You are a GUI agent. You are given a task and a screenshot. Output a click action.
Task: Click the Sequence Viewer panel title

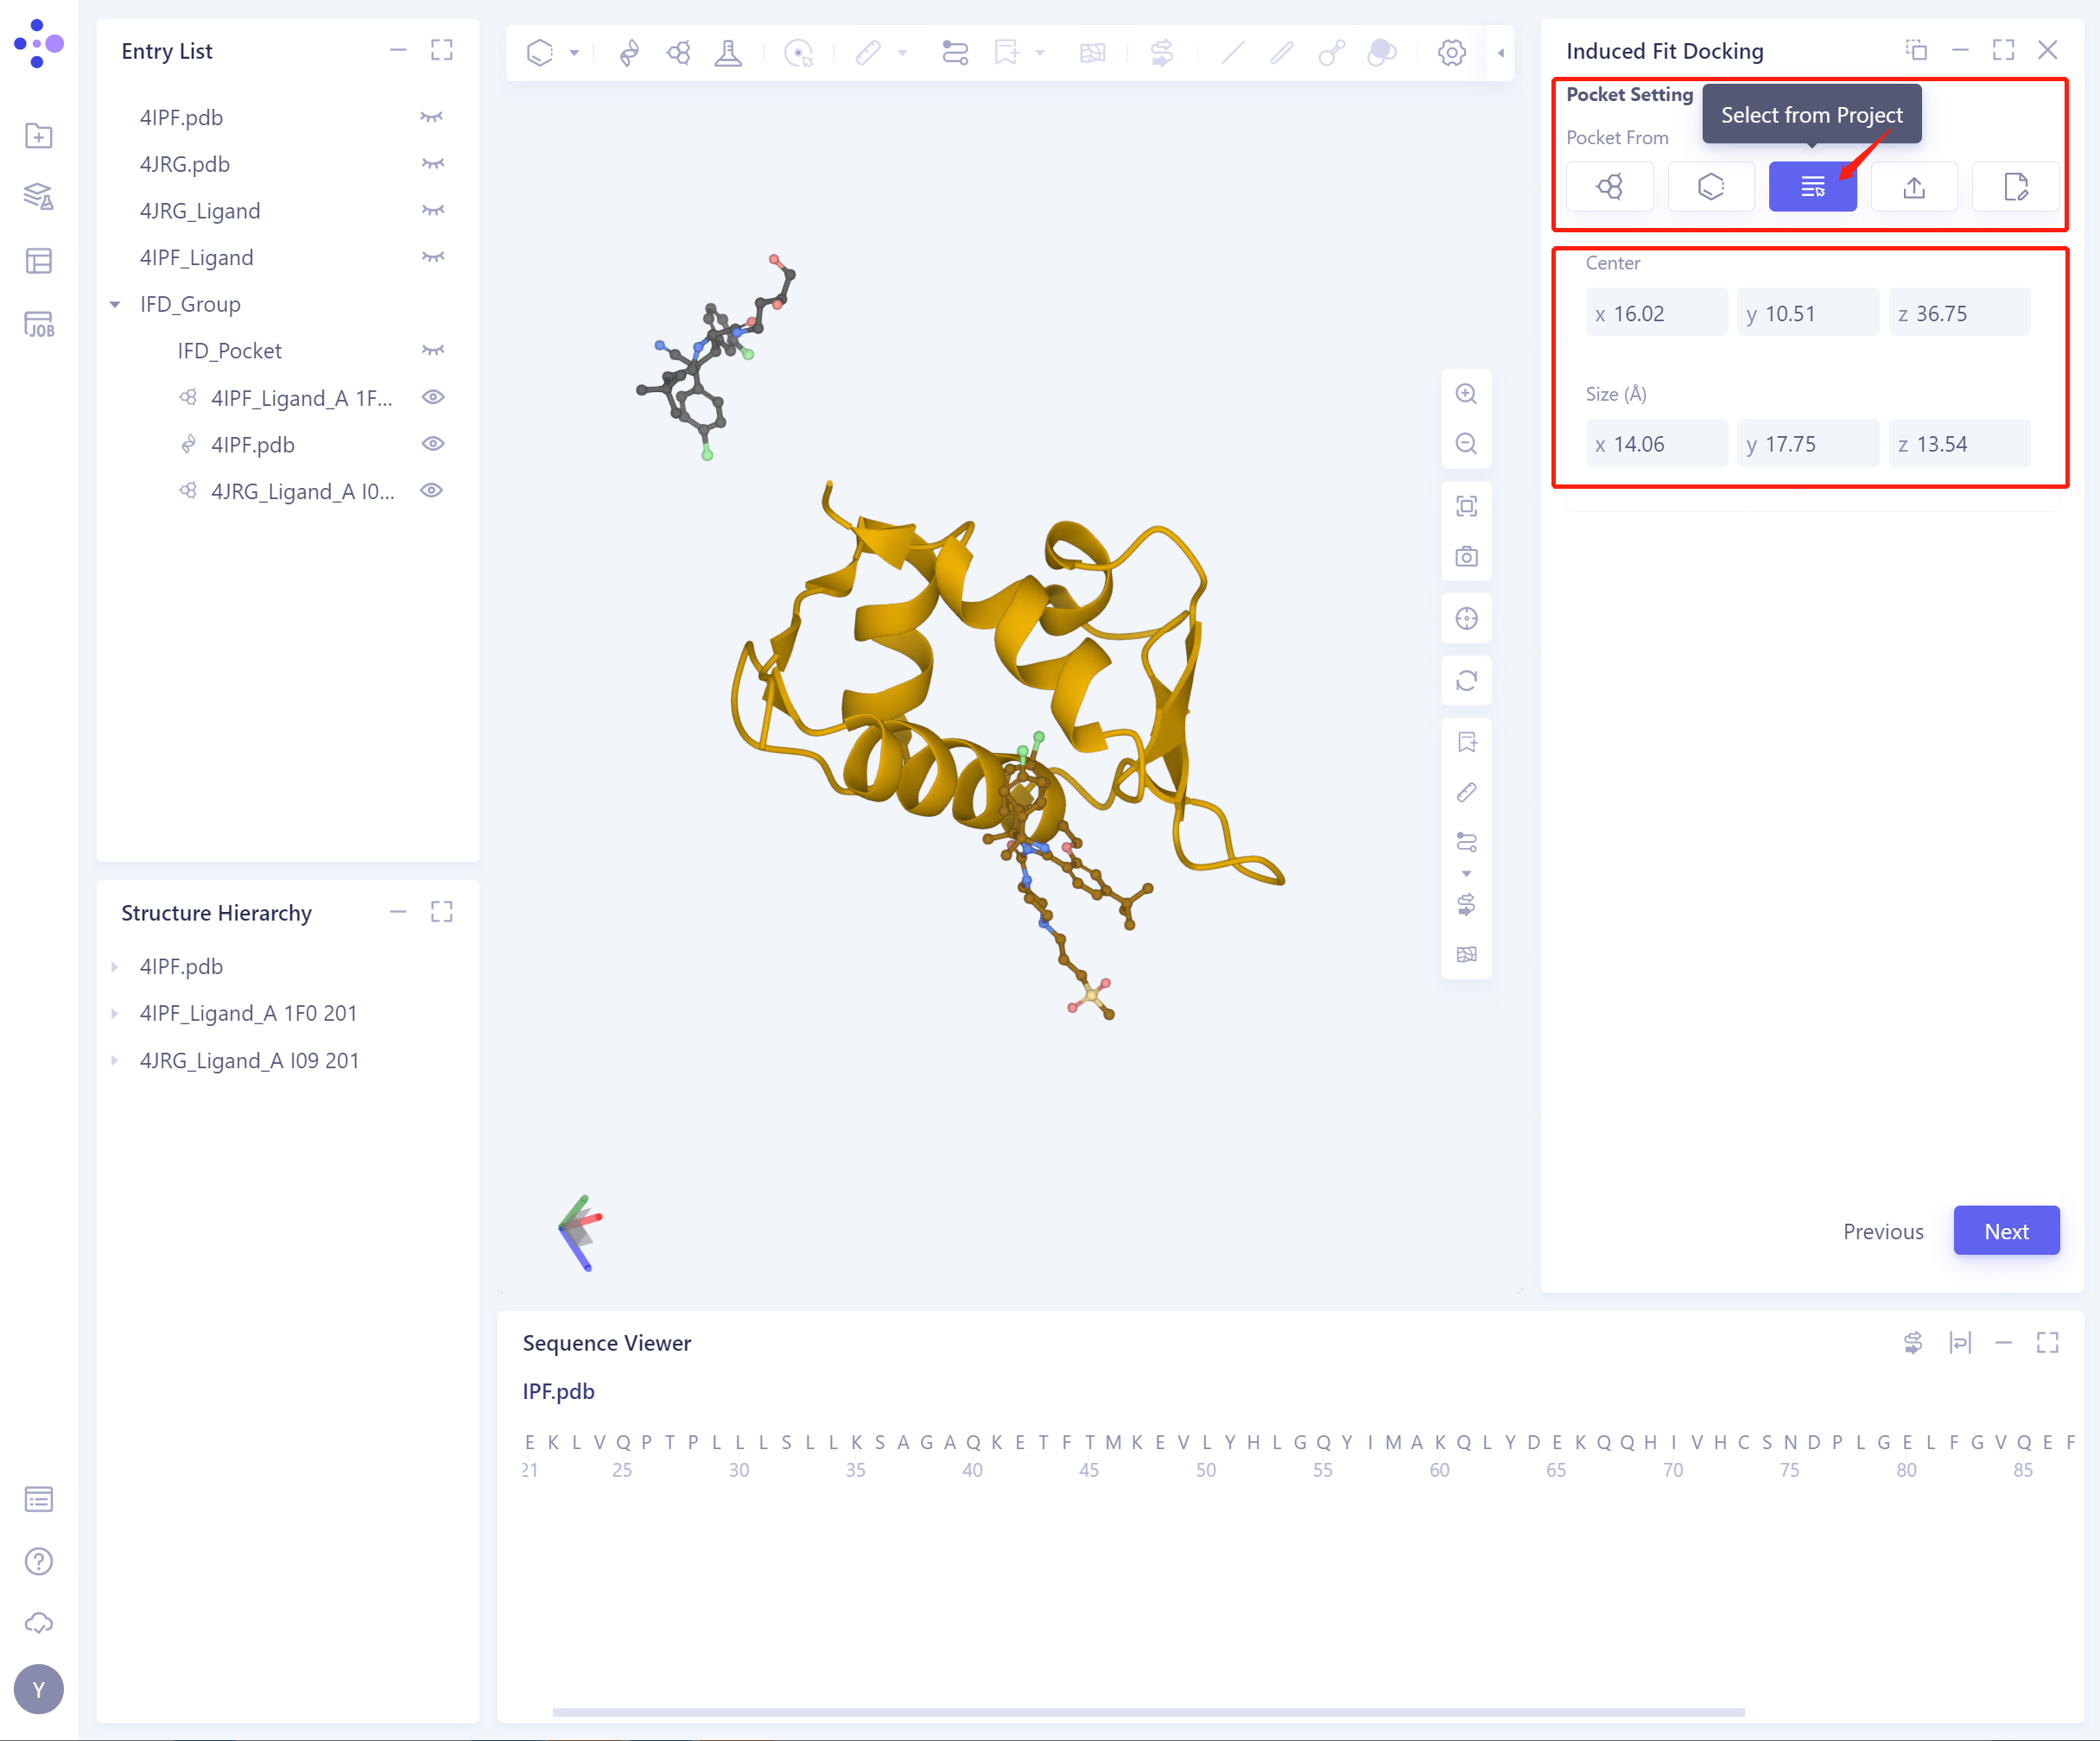pos(607,1342)
